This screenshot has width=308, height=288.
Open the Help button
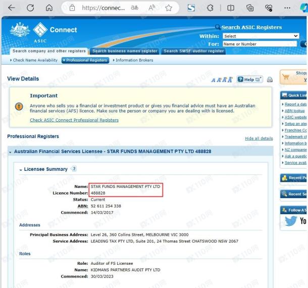tap(249, 79)
